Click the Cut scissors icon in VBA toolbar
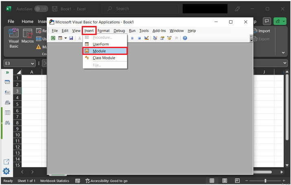291x185 pixels. pos(79,38)
